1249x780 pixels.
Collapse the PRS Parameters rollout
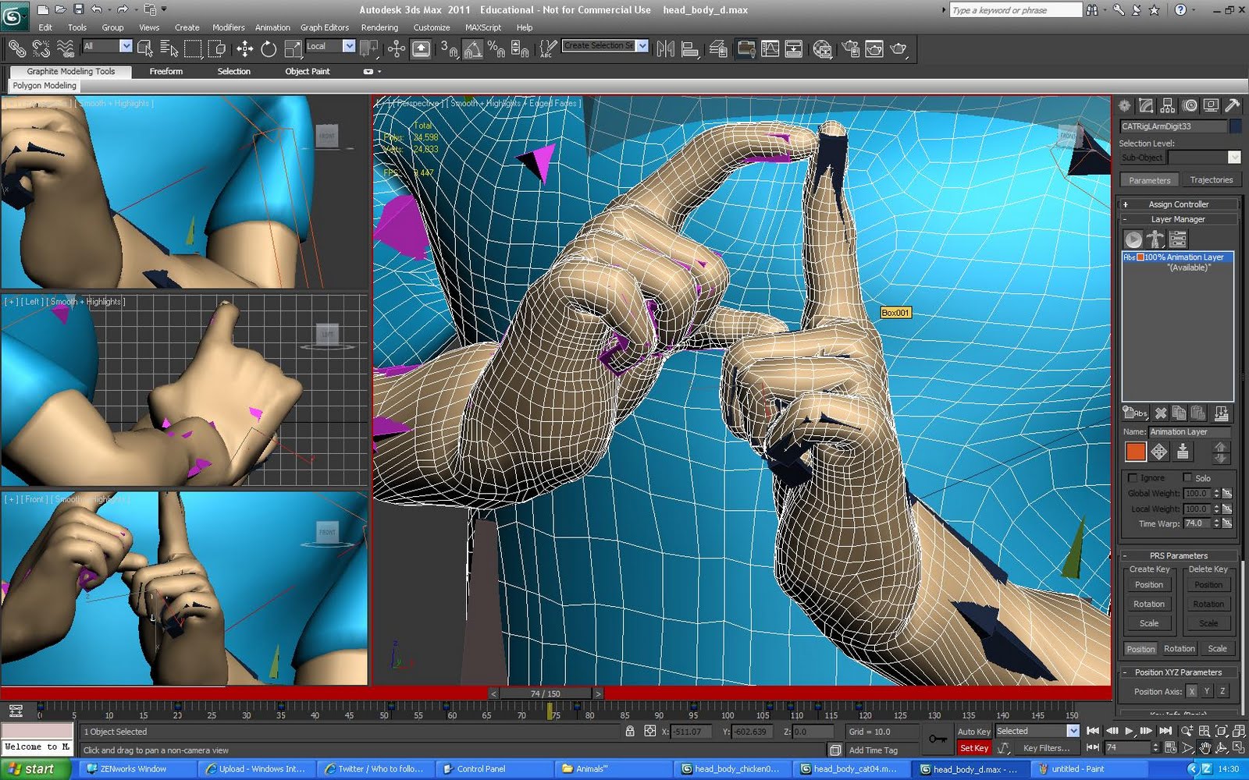(x=1179, y=555)
